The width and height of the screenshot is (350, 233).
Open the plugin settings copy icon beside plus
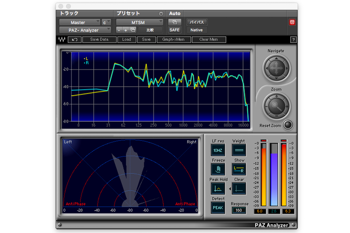tap(133, 30)
